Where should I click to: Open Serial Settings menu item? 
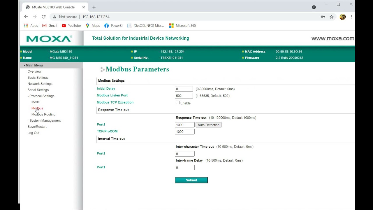point(38,90)
